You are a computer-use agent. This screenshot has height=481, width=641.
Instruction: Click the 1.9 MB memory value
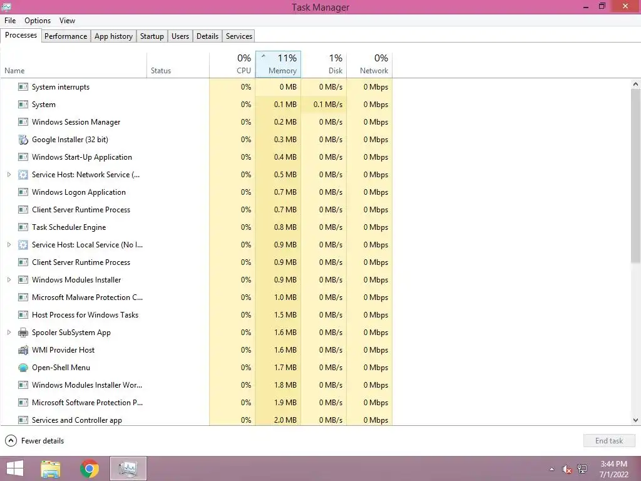point(285,403)
